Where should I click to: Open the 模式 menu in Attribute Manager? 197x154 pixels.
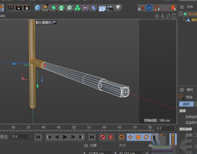pyautogui.click(x=190, y=90)
